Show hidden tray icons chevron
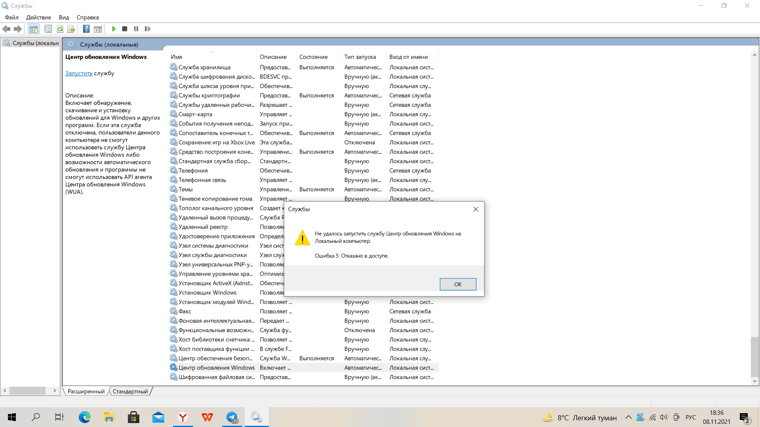The width and height of the screenshot is (760, 427). [628, 418]
